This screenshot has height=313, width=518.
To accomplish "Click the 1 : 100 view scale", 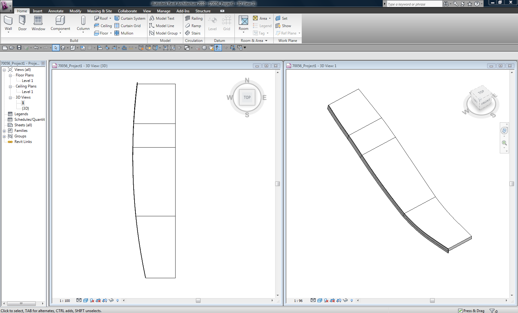I will click(65, 301).
